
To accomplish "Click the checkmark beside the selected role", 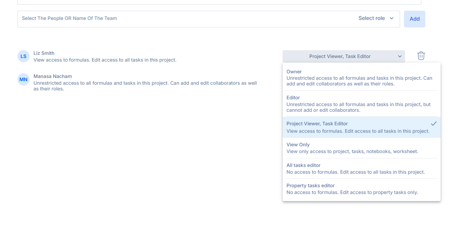I will (433, 124).
